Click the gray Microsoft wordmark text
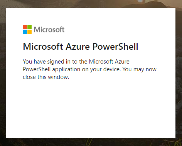 click(49, 30)
